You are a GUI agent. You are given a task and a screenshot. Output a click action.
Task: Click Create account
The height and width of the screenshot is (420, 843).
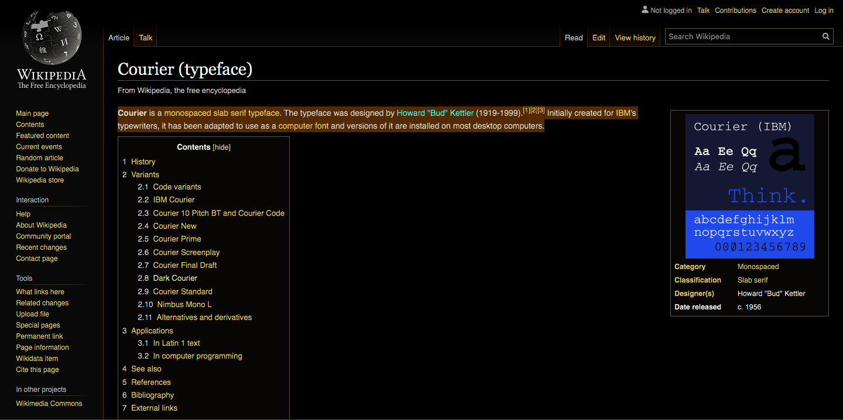click(x=786, y=11)
